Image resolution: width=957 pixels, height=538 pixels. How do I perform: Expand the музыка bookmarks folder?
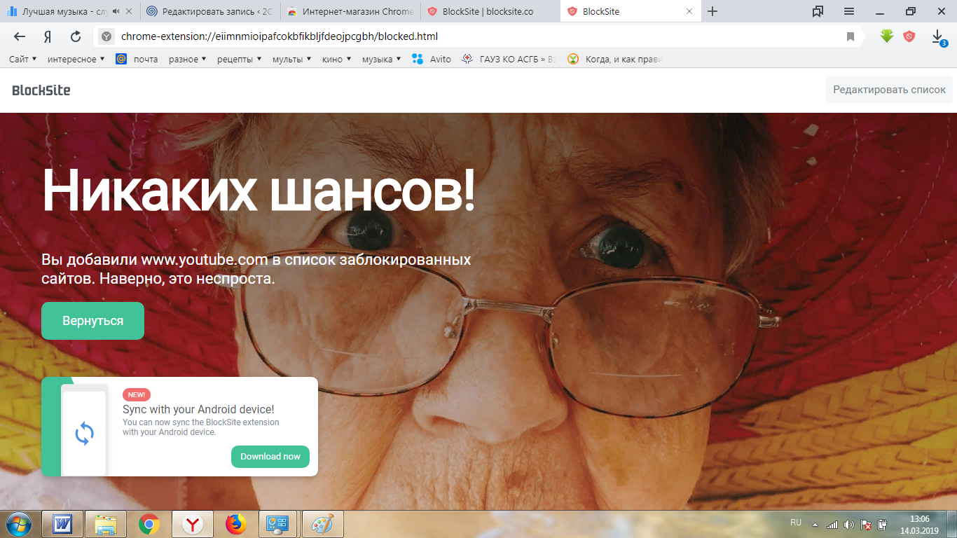(x=382, y=60)
